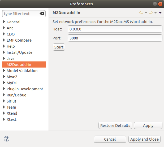This screenshot has height=147, width=164.
Task: Expand the Model Validation tree node
Action: [x=4, y=70]
